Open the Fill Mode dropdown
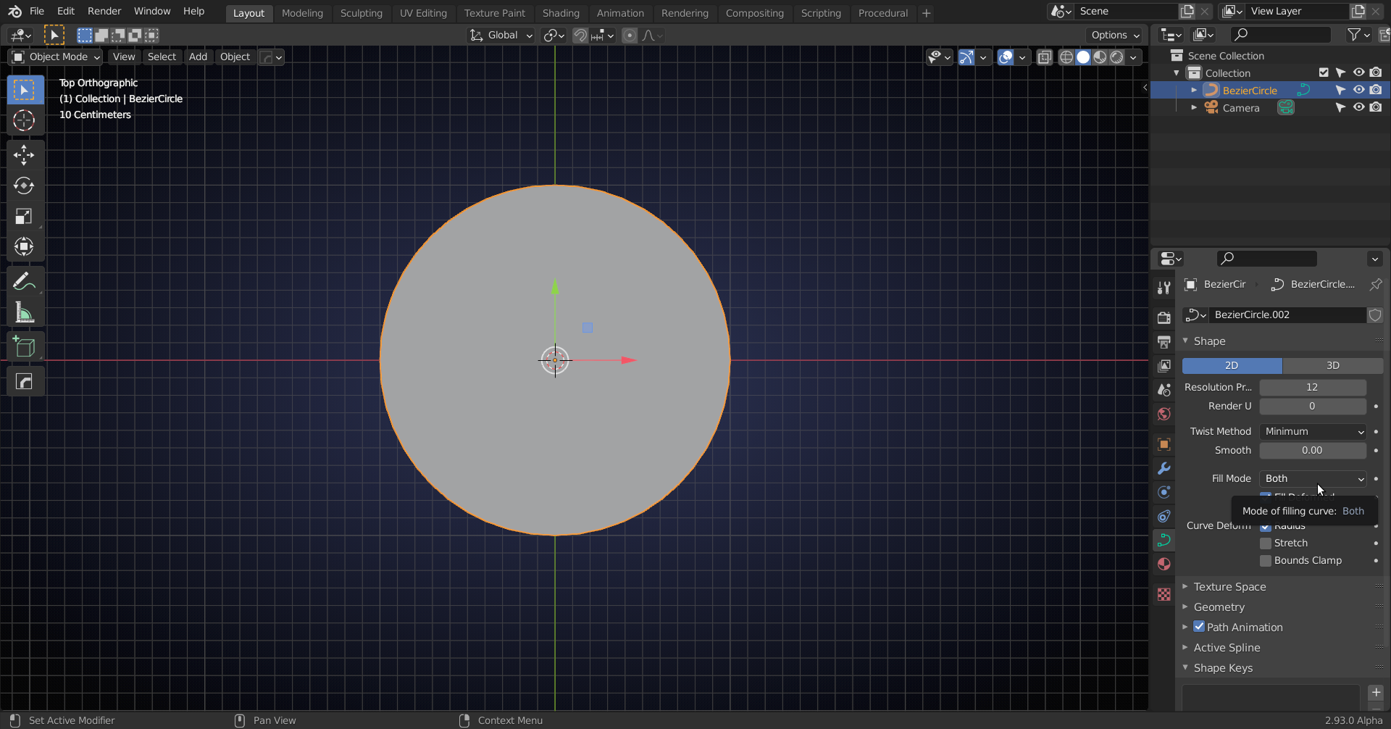This screenshot has width=1391, height=729. (1313, 478)
